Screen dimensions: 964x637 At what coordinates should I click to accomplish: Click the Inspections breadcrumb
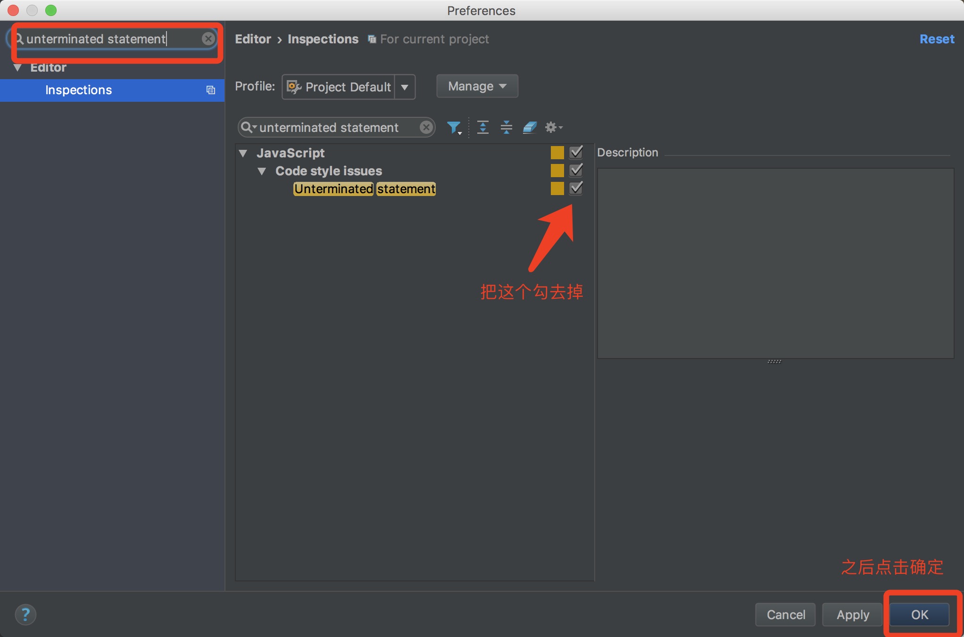(323, 39)
